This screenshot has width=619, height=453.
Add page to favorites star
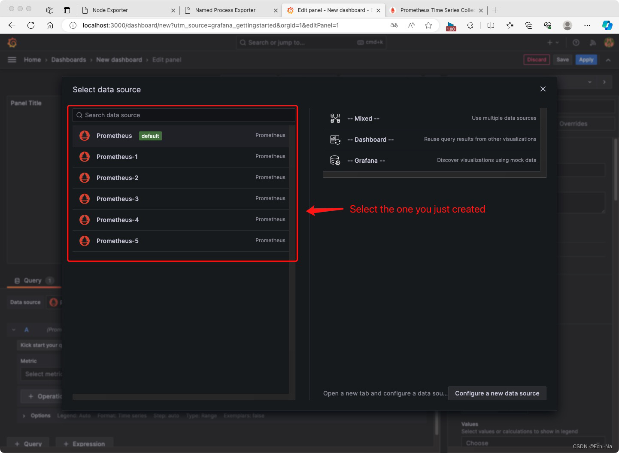click(428, 25)
